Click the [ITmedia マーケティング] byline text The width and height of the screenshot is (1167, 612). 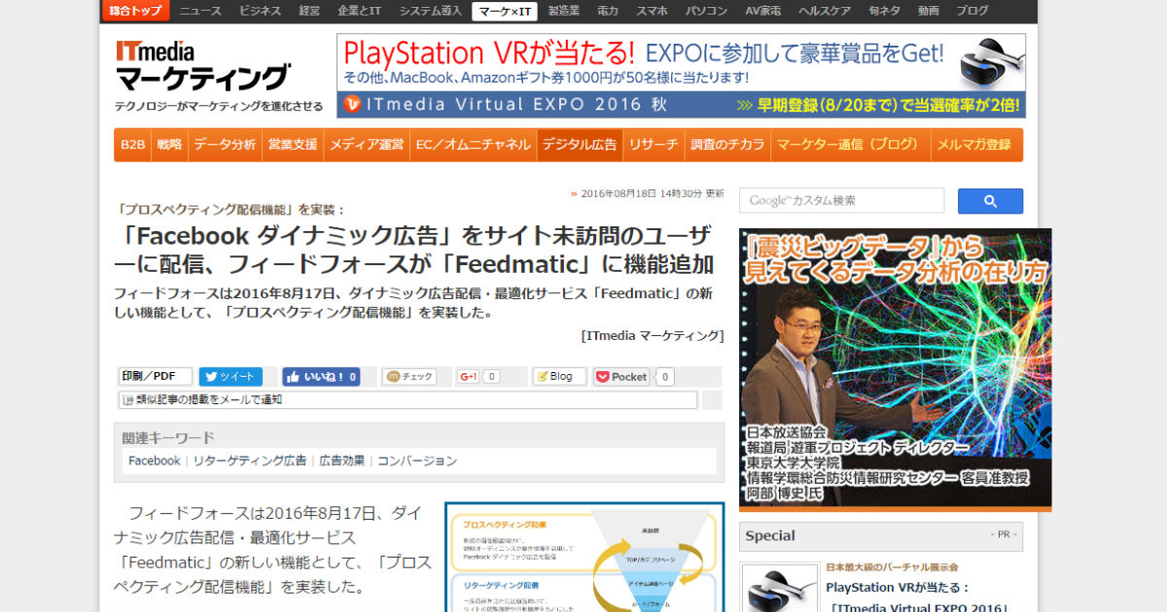coord(653,335)
